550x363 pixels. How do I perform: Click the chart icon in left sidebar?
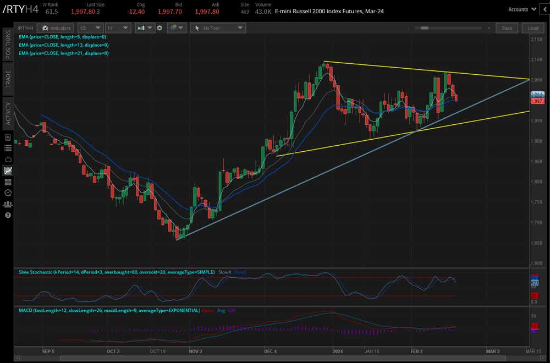coord(8,170)
